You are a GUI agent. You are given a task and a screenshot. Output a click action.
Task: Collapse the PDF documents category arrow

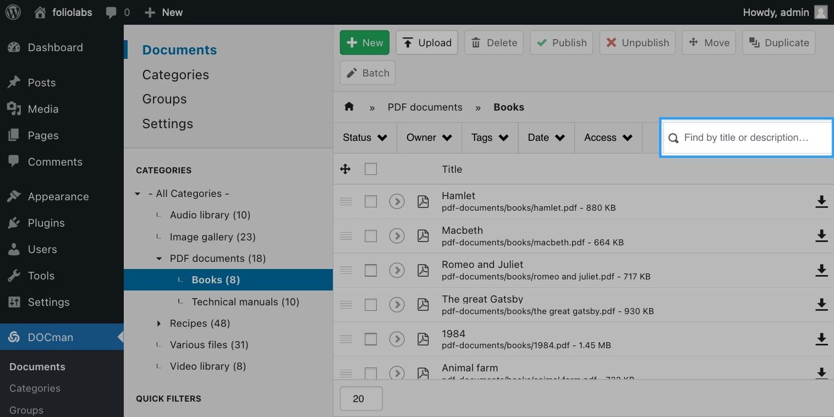pyautogui.click(x=159, y=259)
